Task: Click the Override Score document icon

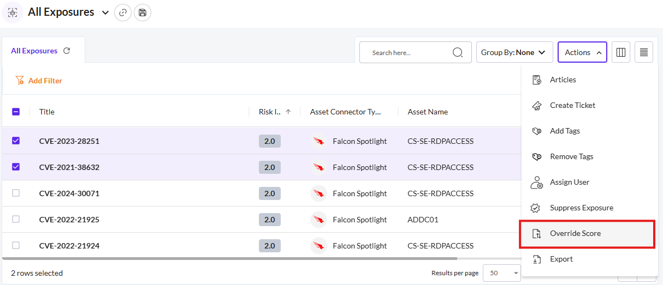Action: click(x=537, y=233)
